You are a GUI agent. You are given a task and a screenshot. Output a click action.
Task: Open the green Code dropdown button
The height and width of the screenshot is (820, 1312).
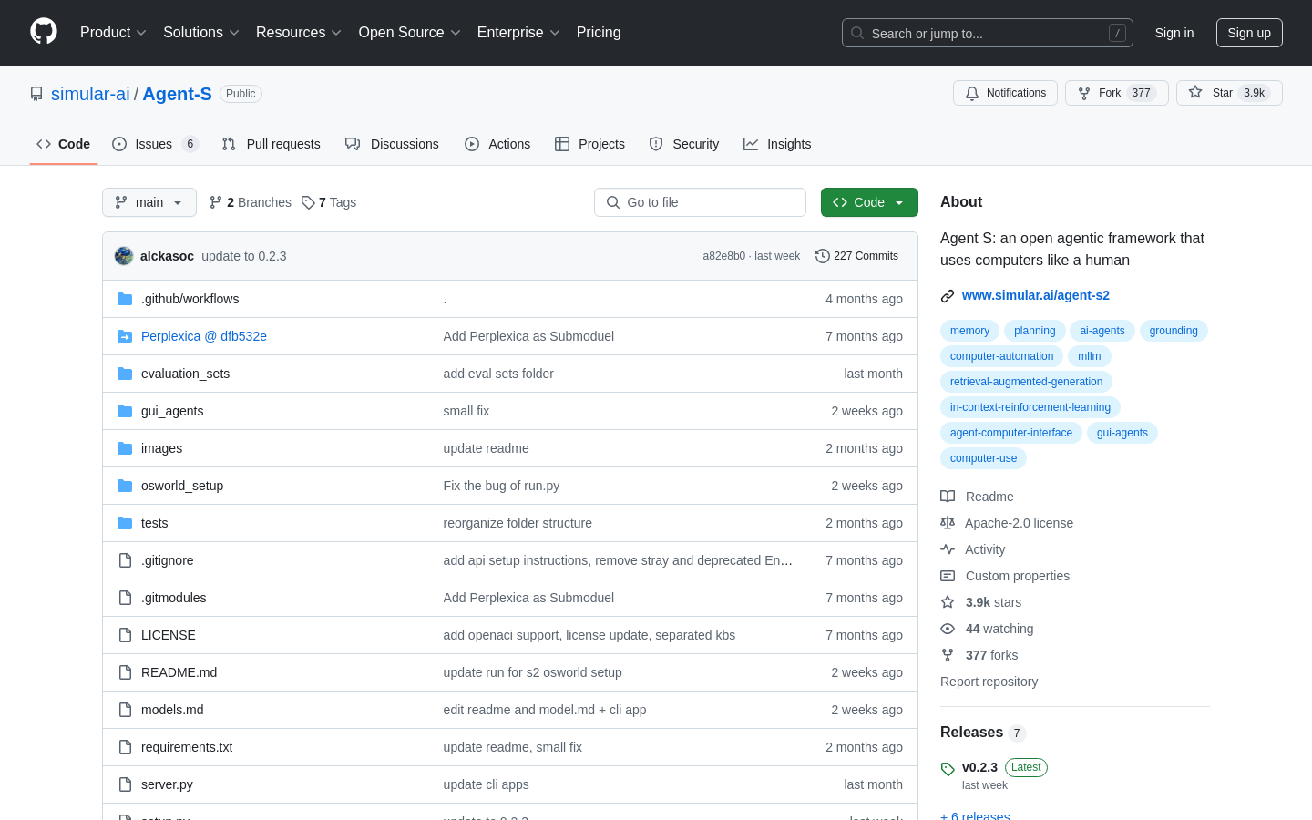[869, 202]
